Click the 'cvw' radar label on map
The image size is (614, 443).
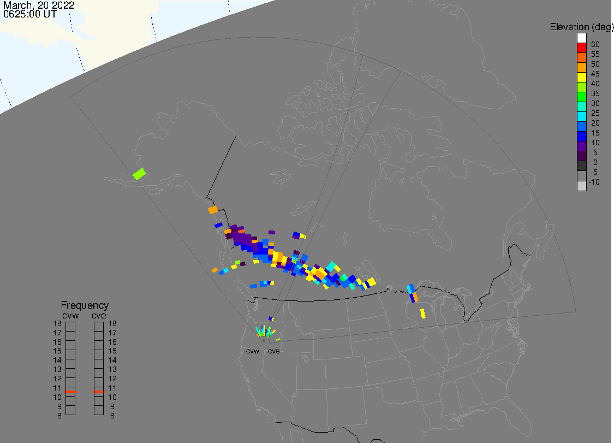tap(253, 351)
